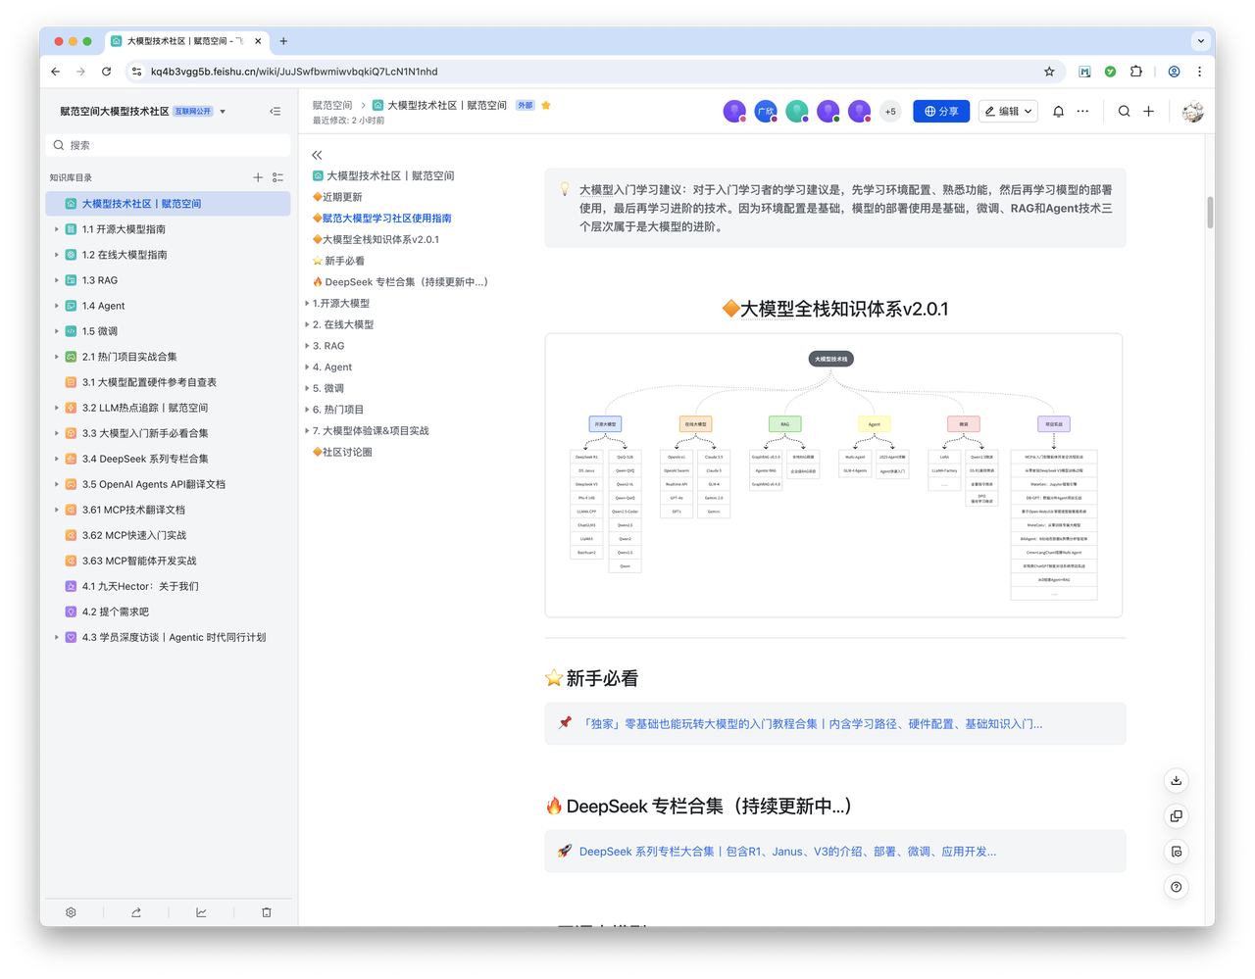The width and height of the screenshot is (1255, 979).
Task: Open Chrome's three-dot menu
Action: [1199, 72]
